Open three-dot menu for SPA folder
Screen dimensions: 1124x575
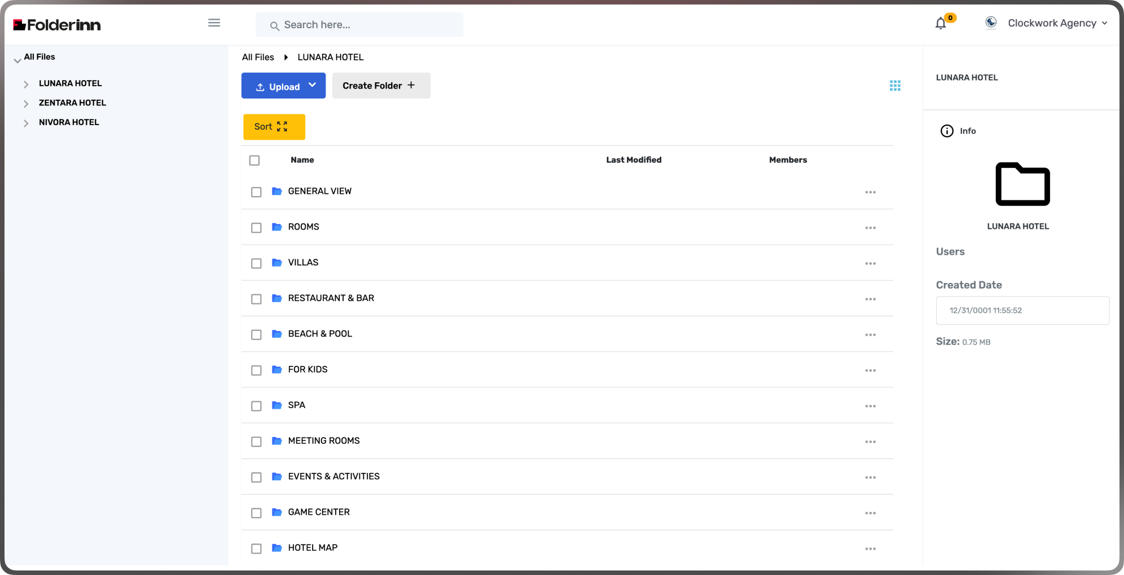(x=870, y=406)
